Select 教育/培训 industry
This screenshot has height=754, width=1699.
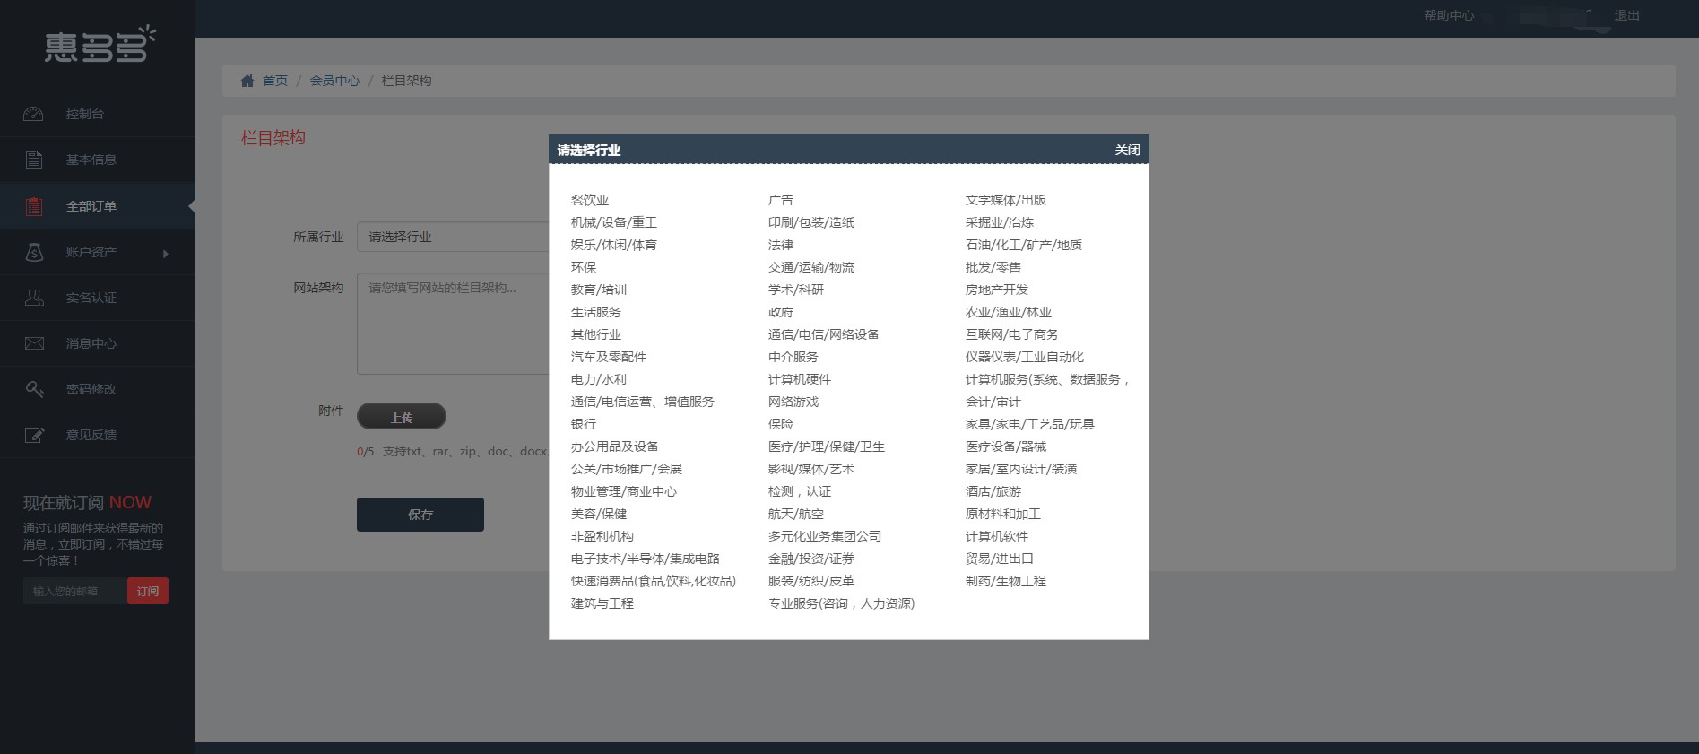point(599,290)
